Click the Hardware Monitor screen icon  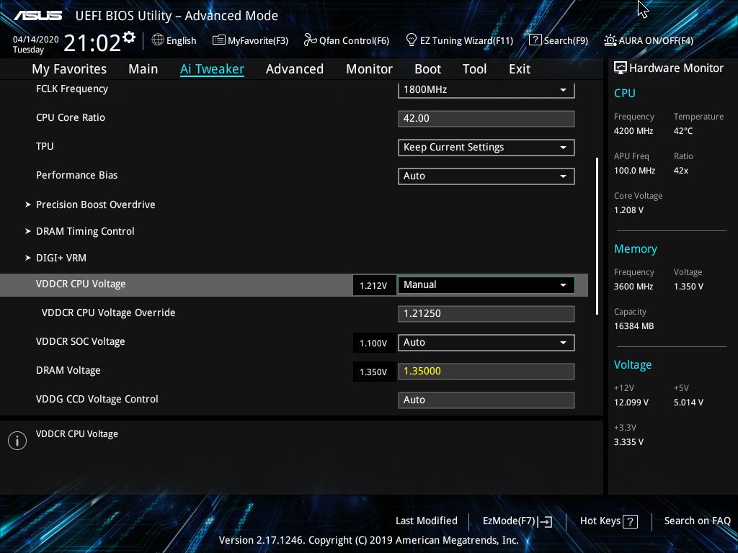(x=621, y=68)
